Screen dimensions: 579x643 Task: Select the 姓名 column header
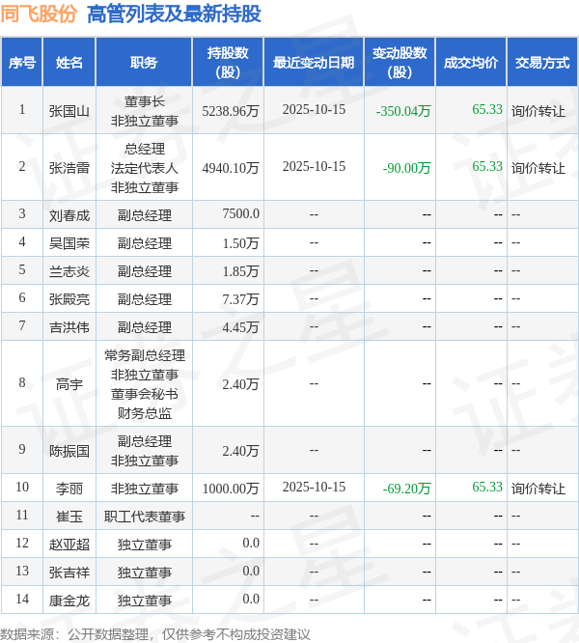pos(69,63)
